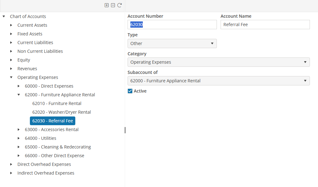Collapse the Operating Expenses node
This screenshot has width=318, height=187.
tap(11, 77)
